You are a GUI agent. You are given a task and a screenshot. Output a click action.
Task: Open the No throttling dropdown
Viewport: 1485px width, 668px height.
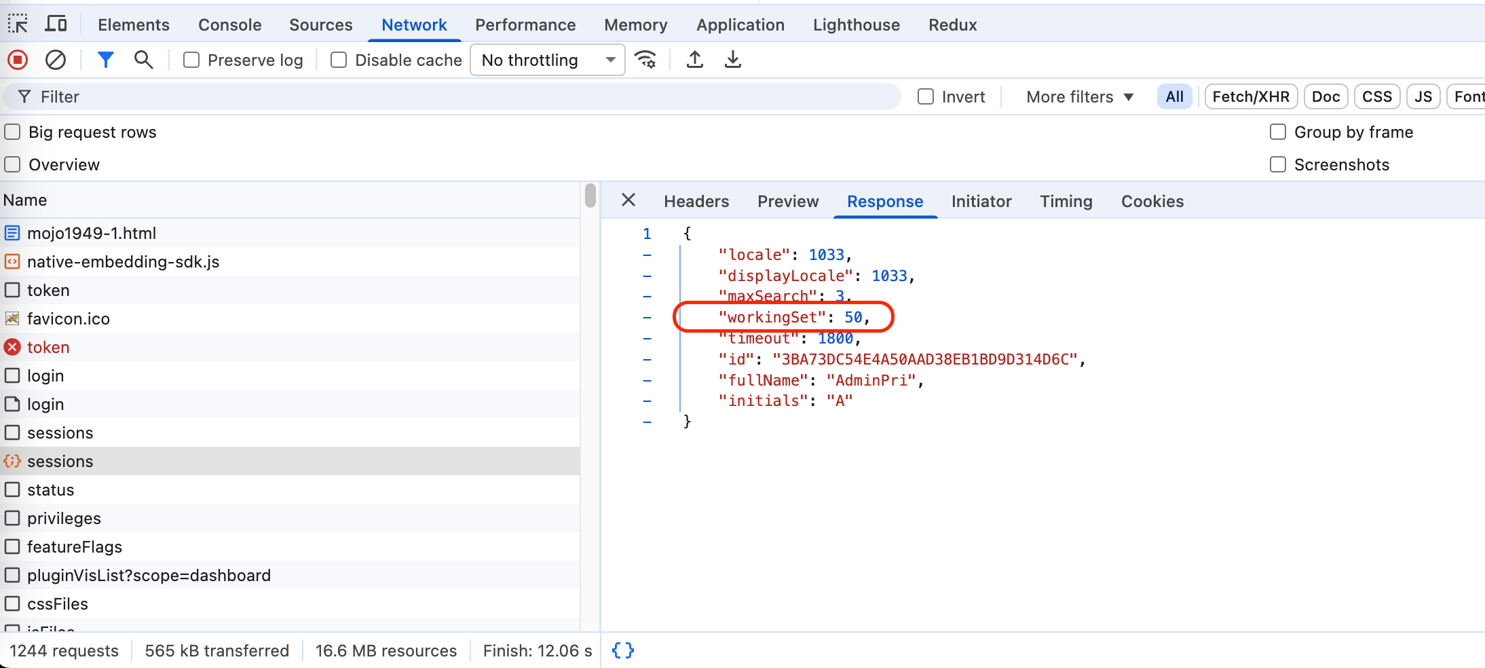(547, 60)
